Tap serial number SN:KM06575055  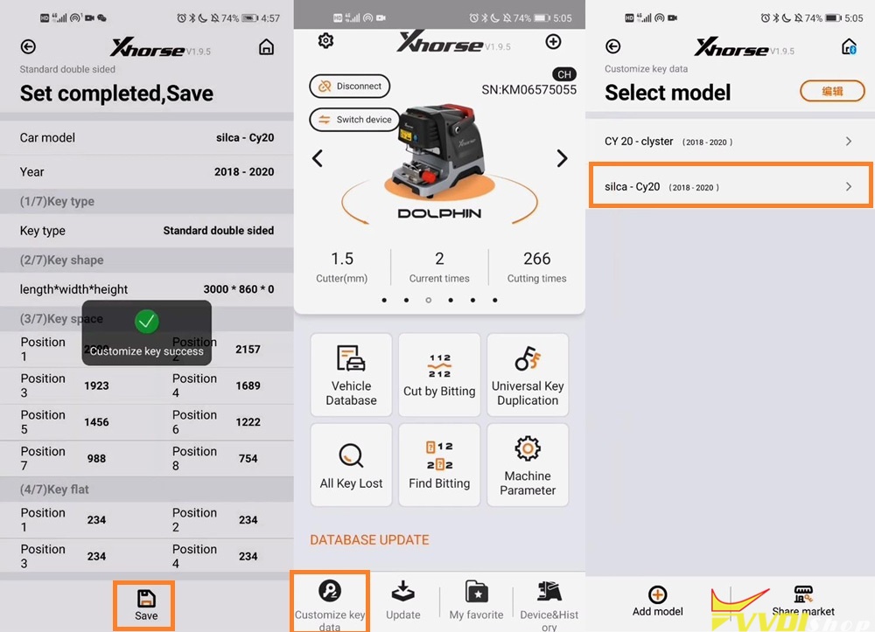point(529,90)
